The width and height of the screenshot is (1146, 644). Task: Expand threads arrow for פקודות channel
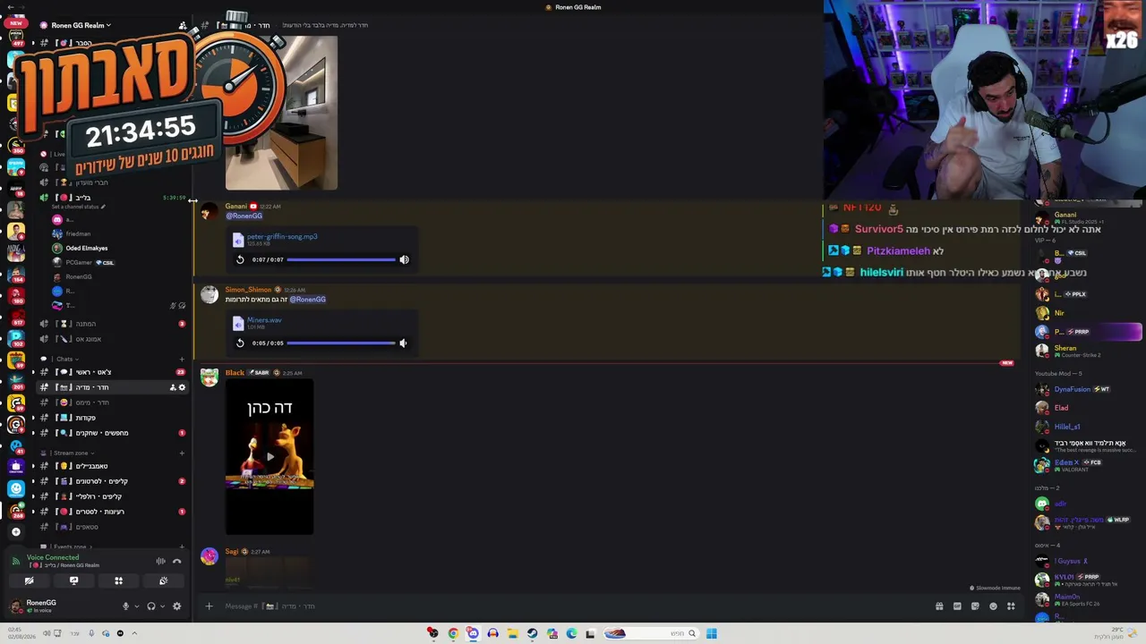[33, 418]
